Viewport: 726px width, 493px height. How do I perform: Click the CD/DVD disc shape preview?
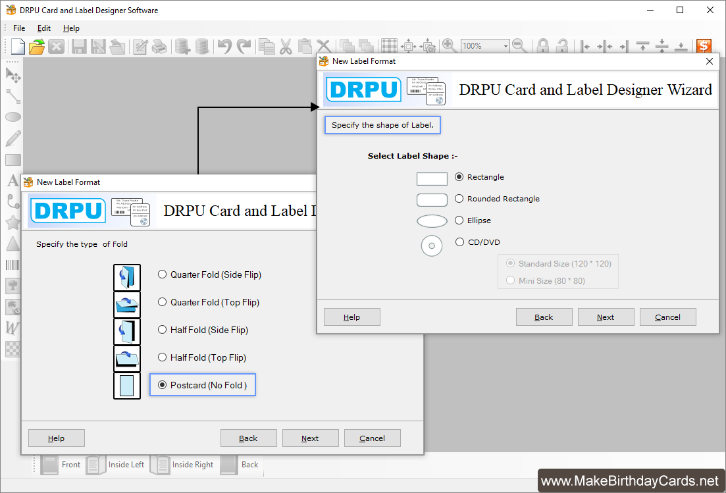tap(432, 246)
